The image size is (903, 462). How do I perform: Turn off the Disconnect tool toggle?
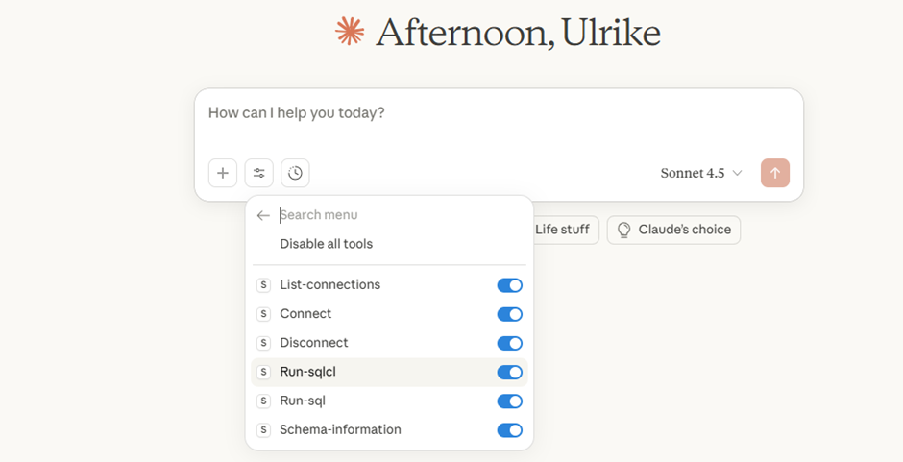(509, 343)
